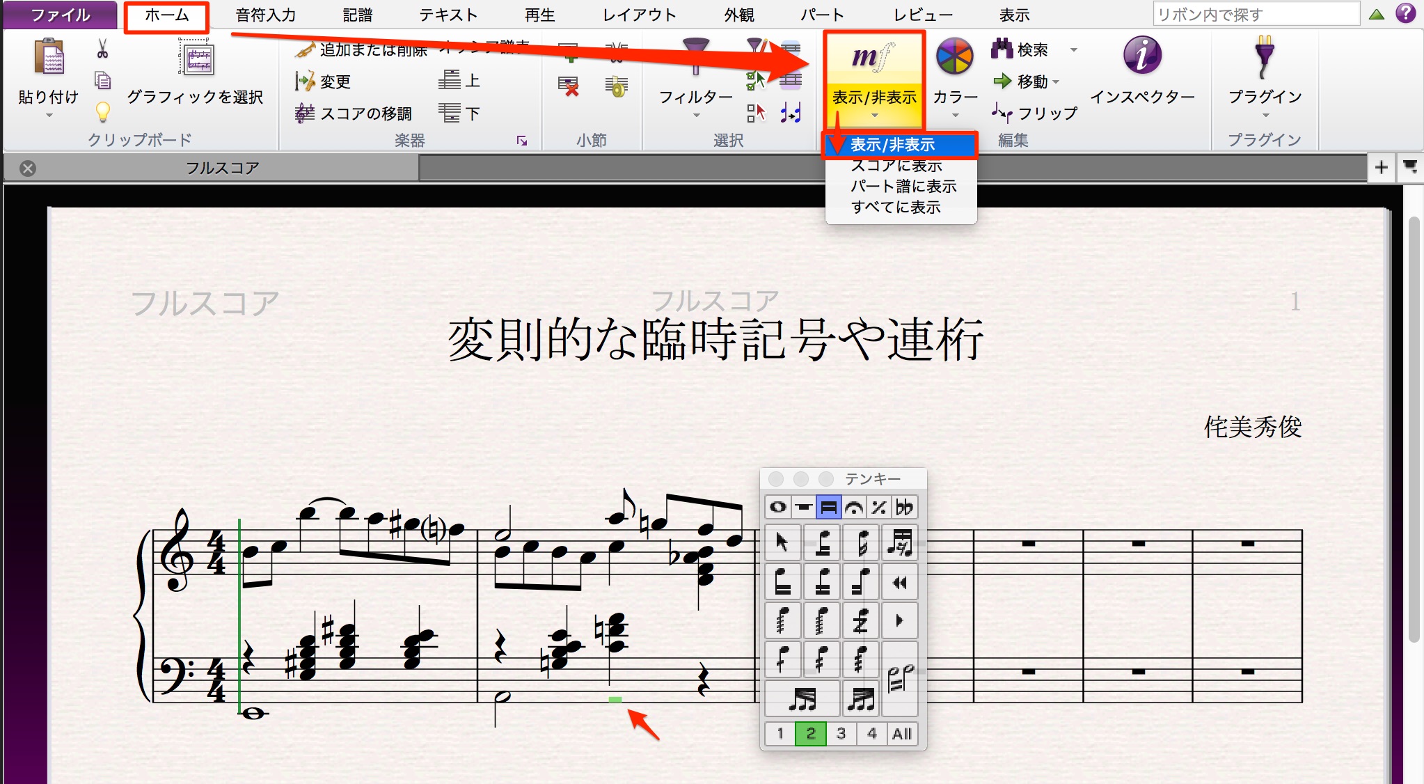This screenshot has width=1424, height=784.
Task: Move instrument down with the 下 icon
Action: (x=450, y=112)
